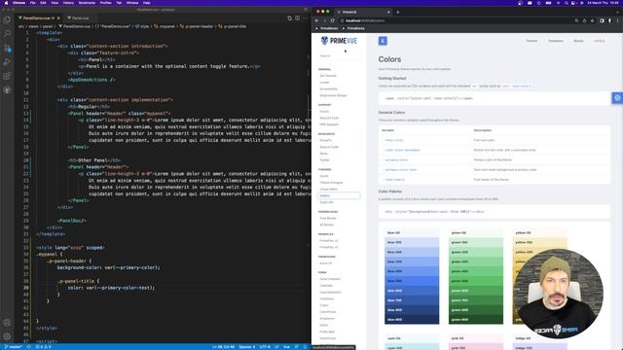
Task: Open the Templates link in the PrimeVue topbar
Action: tap(556, 41)
